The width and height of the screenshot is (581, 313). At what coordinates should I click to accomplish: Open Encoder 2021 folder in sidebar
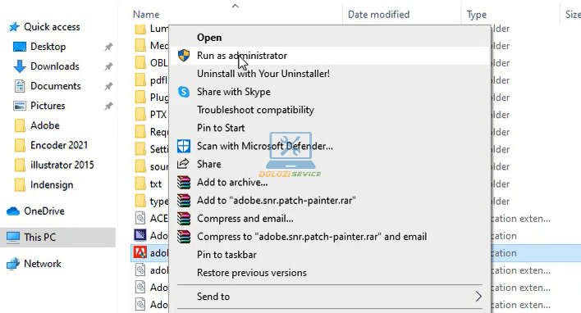pyautogui.click(x=59, y=145)
